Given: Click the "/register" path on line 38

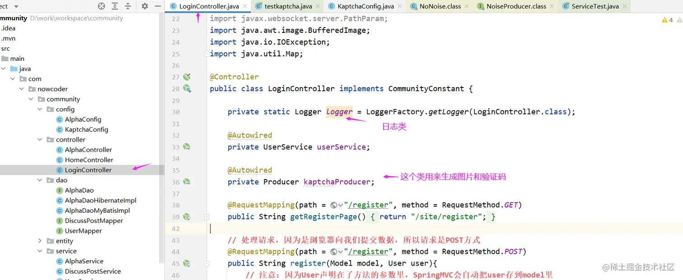Looking at the screenshot, I should coord(369,205).
